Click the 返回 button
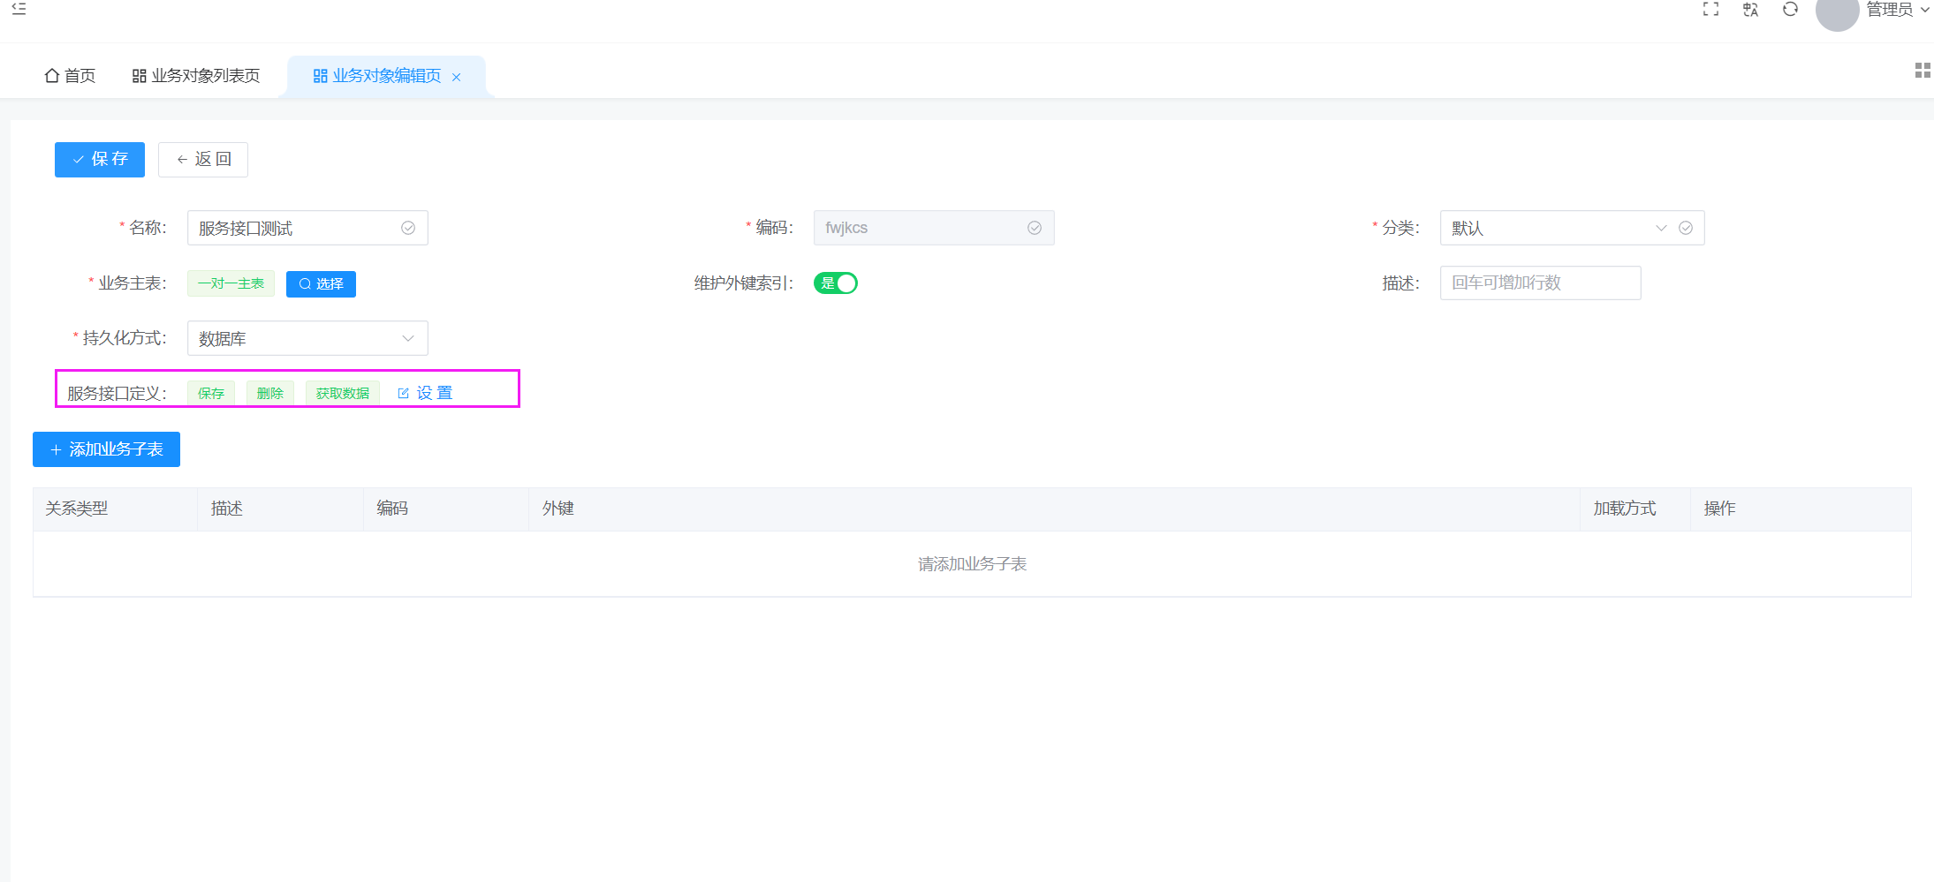The width and height of the screenshot is (1934, 882). pos(203,160)
